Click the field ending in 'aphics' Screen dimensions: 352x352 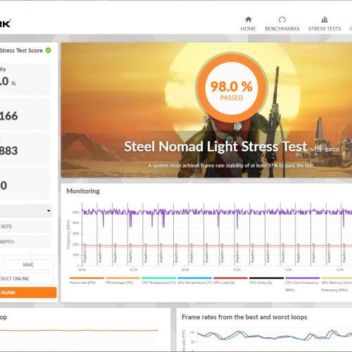pos(26,241)
